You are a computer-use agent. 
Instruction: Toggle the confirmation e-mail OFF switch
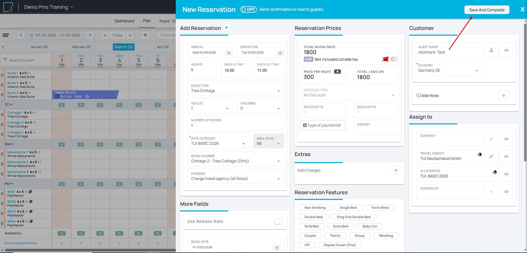248,10
